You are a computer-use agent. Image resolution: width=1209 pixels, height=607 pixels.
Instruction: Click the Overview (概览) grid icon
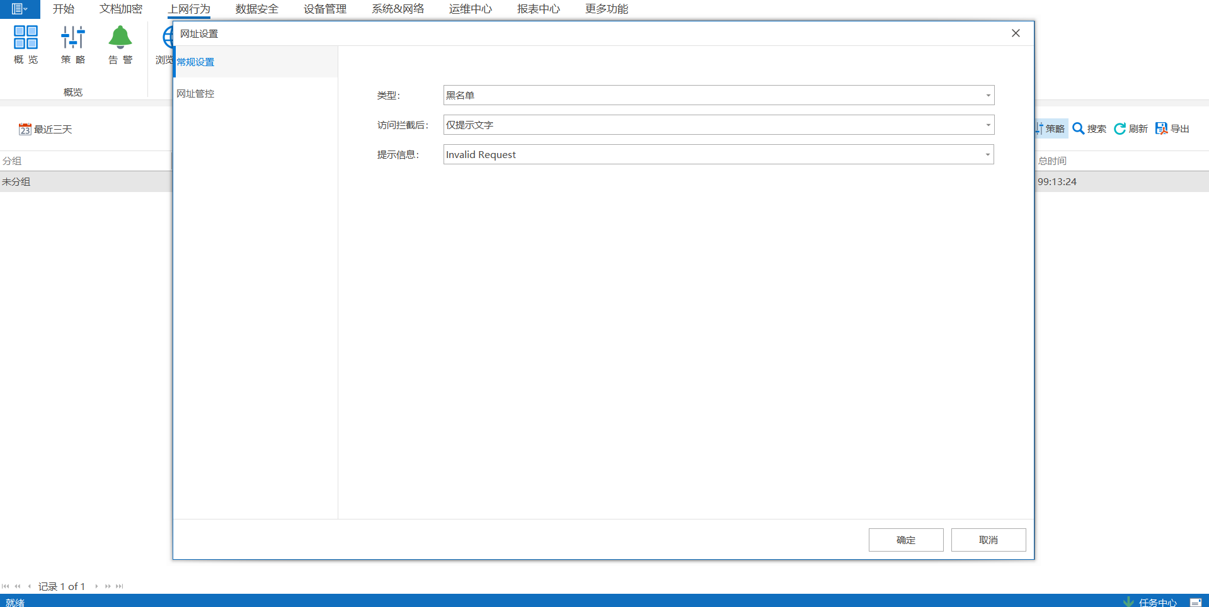coord(26,38)
